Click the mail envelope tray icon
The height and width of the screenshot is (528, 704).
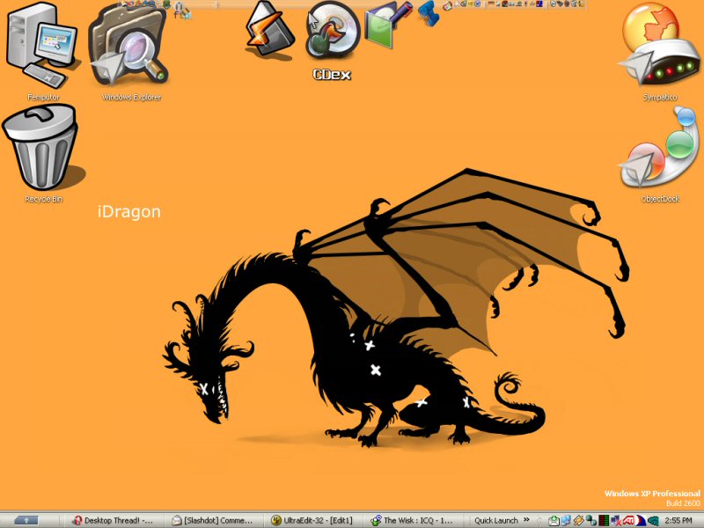[554, 520]
